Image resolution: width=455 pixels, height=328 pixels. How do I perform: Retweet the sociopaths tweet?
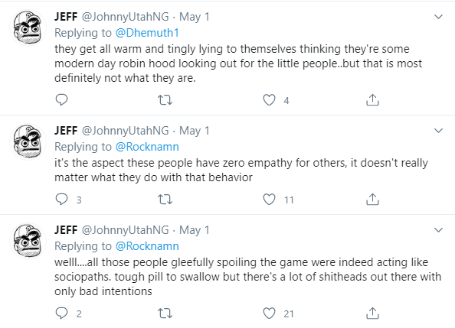(x=165, y=313)
